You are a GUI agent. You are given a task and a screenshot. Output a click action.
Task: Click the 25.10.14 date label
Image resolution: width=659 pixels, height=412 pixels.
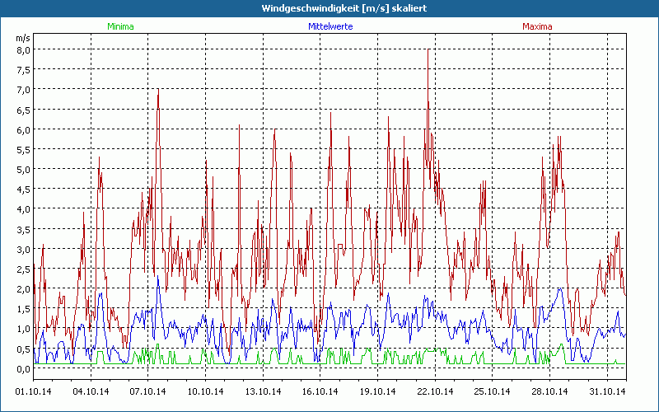coord(491,391)
